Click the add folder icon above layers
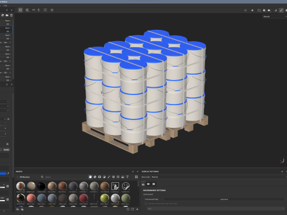Screen dimensions: 287x215 [7, 16]
